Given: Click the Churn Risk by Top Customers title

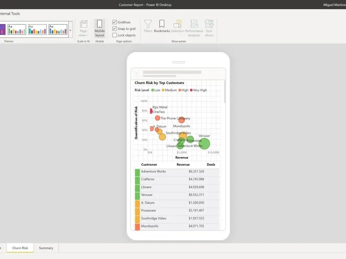Looking at the screenshot, I should tap(159, 83).
